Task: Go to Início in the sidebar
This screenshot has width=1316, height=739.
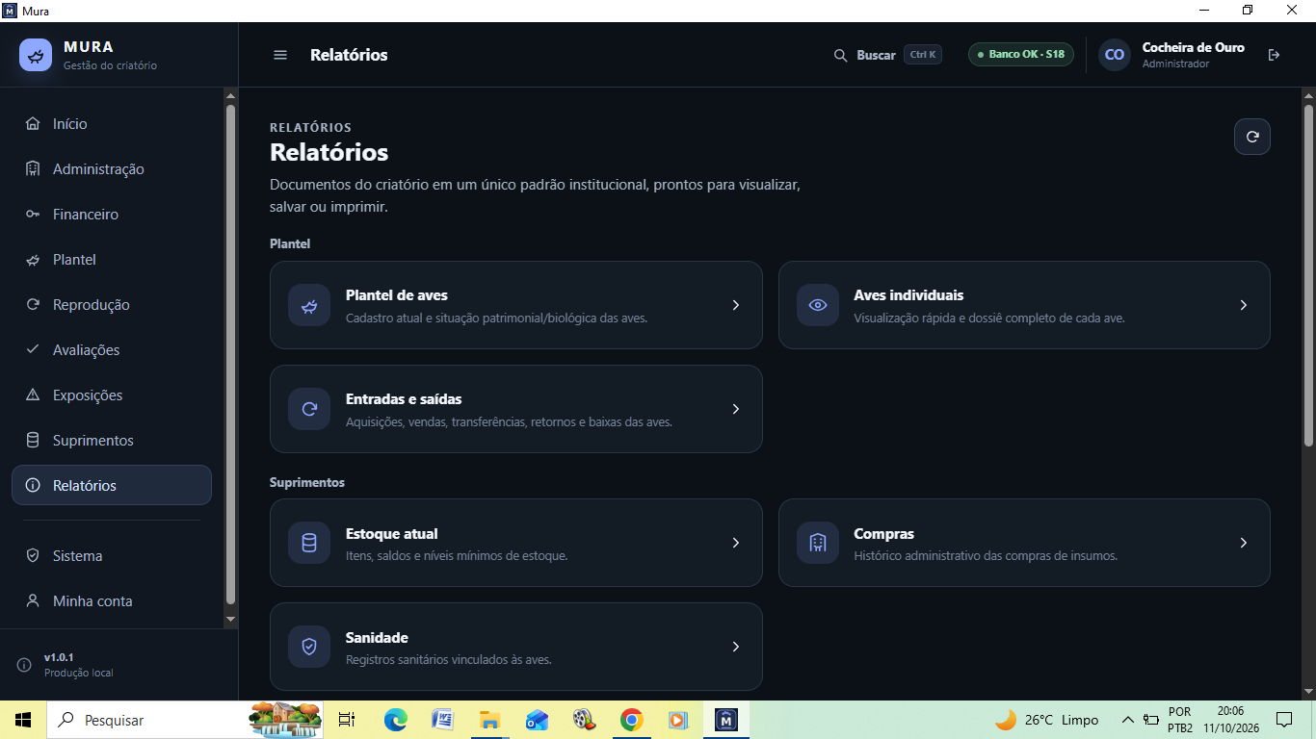Action: pyautogui.click(x=112, y=124)
